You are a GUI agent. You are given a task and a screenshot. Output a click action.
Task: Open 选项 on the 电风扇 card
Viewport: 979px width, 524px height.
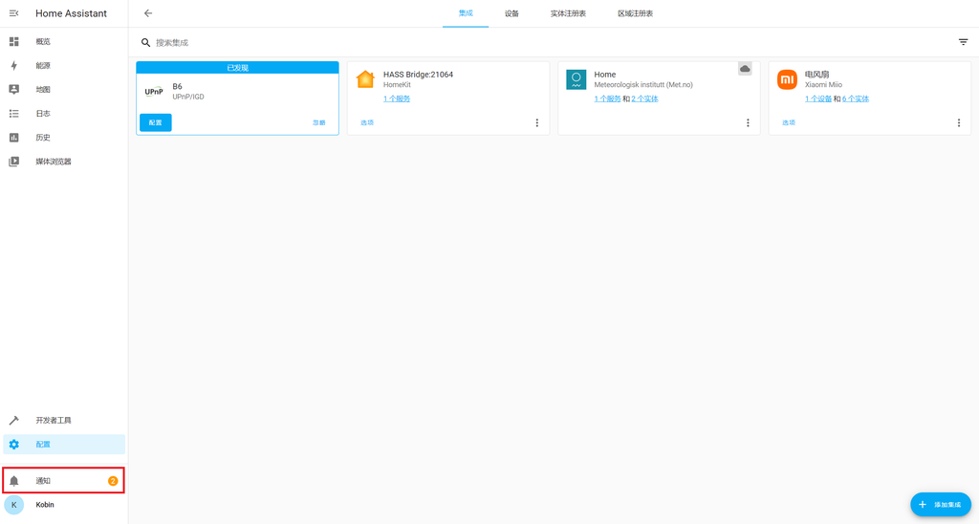tap(789, 122)
